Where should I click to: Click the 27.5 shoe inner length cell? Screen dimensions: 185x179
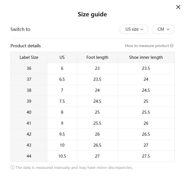(146, 156)
